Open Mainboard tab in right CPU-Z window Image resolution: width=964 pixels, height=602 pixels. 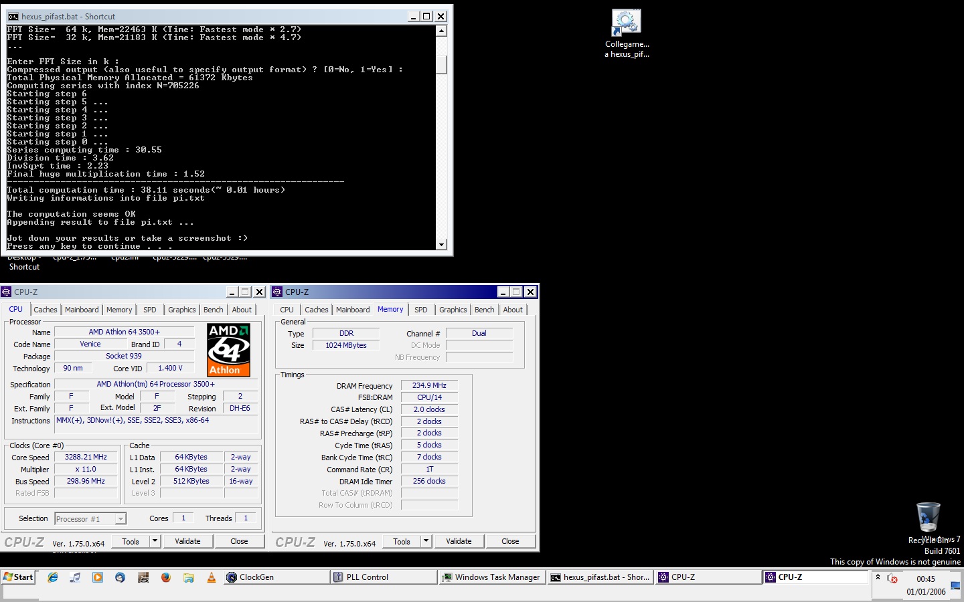pyautogui.click(x=353, y=310)
